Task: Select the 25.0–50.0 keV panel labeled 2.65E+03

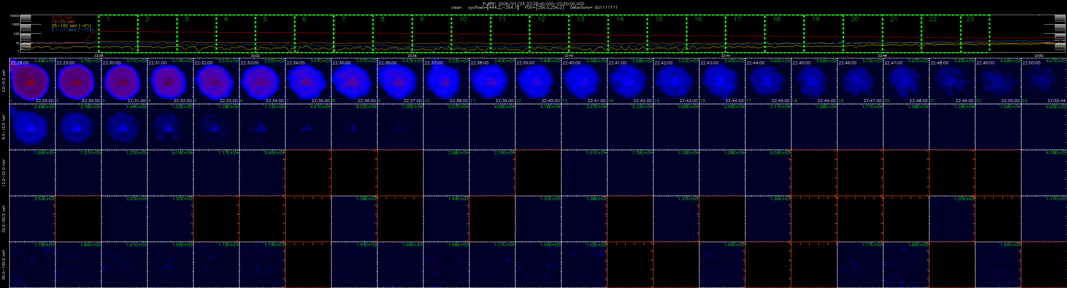Action: [x=124, y=219]
